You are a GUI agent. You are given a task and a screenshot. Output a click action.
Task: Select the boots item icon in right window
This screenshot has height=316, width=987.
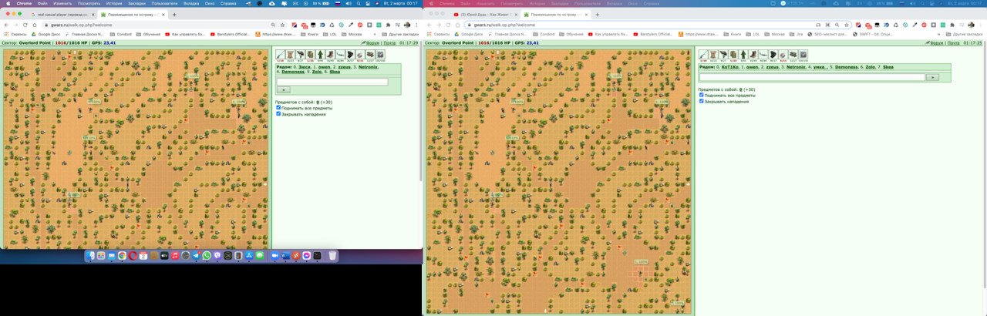tap(753, 55)
